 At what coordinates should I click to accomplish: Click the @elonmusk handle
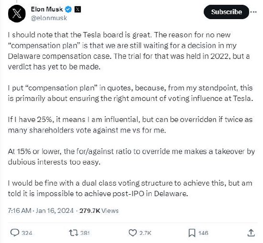point(49,18)
